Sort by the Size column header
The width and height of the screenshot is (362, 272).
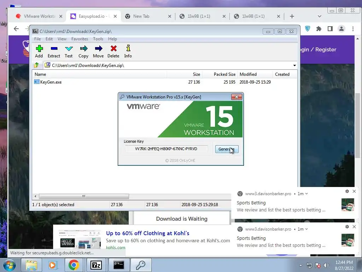tap(185, 74)
